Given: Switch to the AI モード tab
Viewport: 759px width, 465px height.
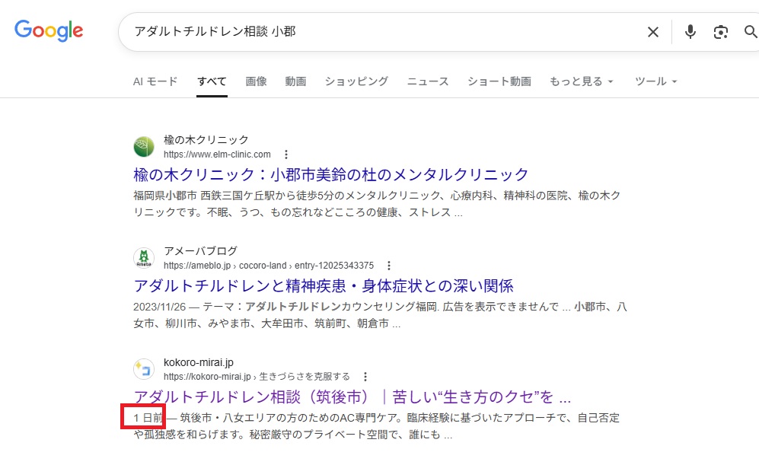Looking at the screenshot, I should point(155,81).
